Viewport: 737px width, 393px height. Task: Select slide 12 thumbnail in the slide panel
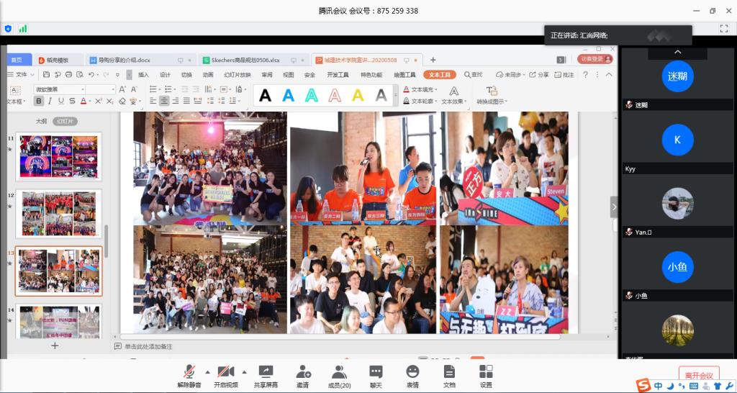point(59,214)
